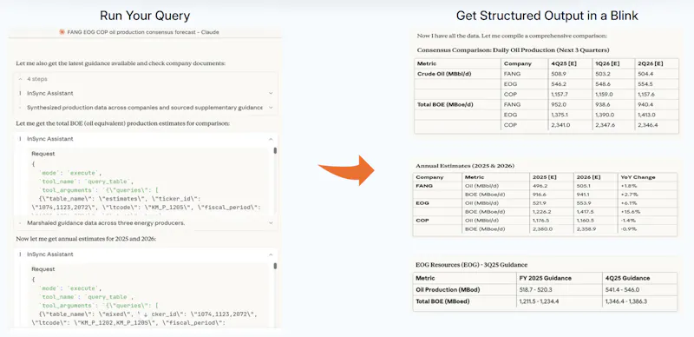Click the '2025 [E]' column header

tap(553, 177)
